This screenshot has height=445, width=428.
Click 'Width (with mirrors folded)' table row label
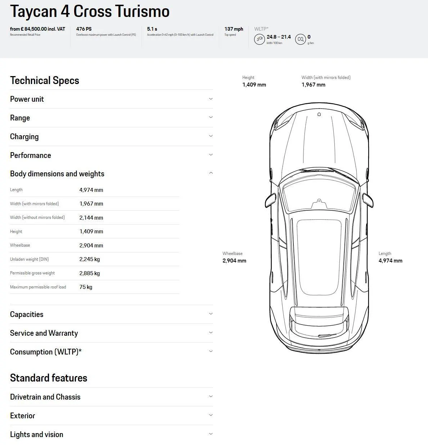pos(34,204)
